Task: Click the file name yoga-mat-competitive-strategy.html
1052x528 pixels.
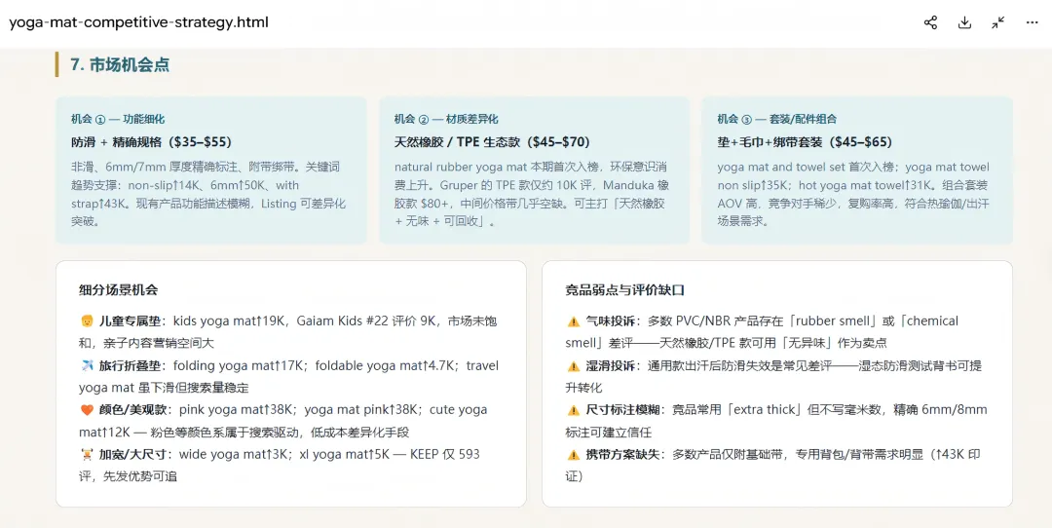Action: point(139,22)
